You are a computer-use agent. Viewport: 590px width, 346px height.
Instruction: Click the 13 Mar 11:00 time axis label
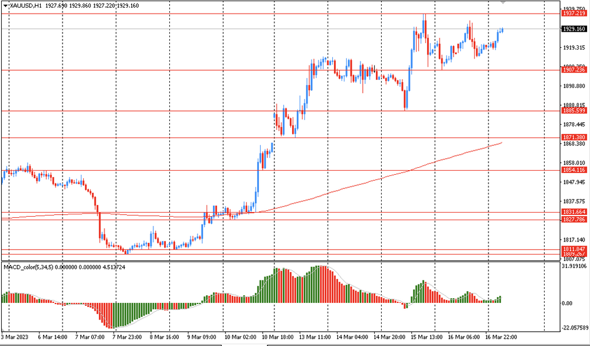(x=315, y=337)
